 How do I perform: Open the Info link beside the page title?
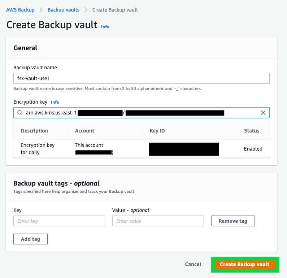(x=105, y=27)
